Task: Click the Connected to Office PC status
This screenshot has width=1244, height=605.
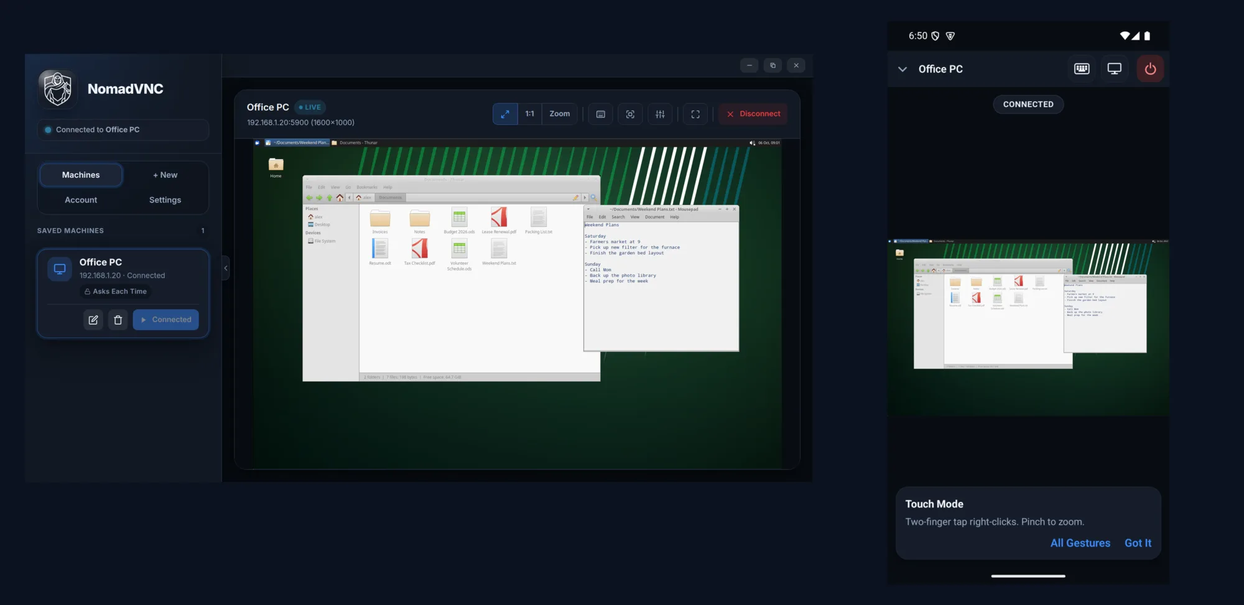Action: 123,129
